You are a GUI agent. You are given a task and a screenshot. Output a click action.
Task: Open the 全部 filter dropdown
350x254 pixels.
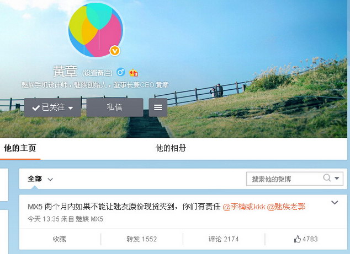click(40, 179)
